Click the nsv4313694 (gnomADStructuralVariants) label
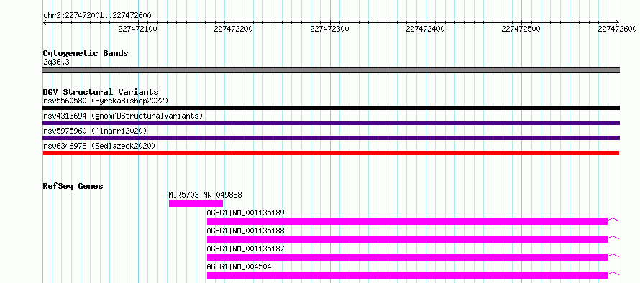 click(x=123, y=116)
